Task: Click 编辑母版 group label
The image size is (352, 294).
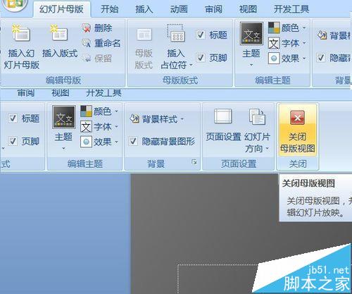Action: coord(63,80)
